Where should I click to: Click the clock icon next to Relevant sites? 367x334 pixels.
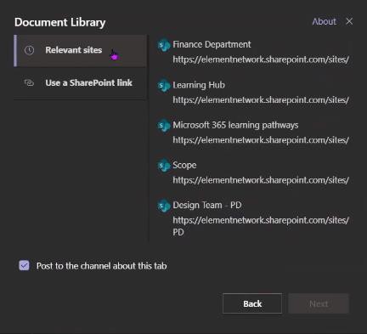[x=29, y=50]
